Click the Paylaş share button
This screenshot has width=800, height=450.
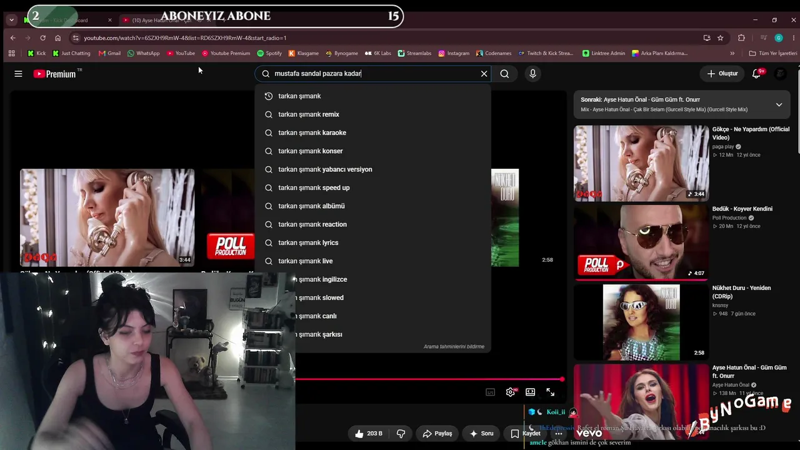click(437, 433)
